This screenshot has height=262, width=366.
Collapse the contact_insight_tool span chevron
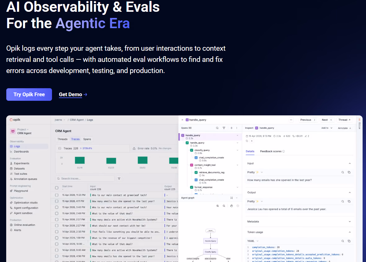(x=237, y=165)
